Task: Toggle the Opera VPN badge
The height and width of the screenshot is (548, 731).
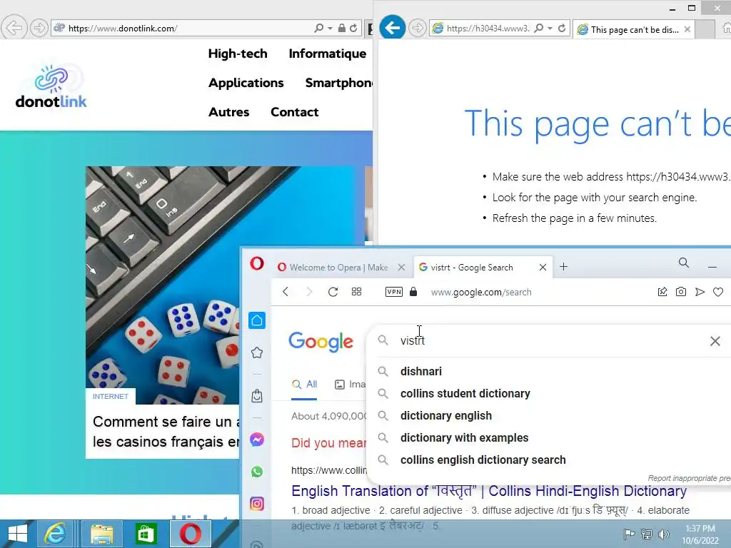Action: [x=394, y=292]
